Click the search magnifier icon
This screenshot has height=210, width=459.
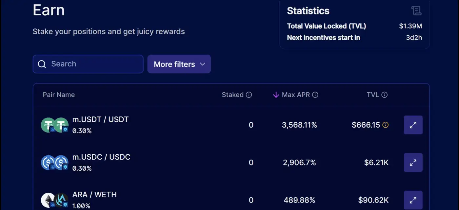coord(42,64)
